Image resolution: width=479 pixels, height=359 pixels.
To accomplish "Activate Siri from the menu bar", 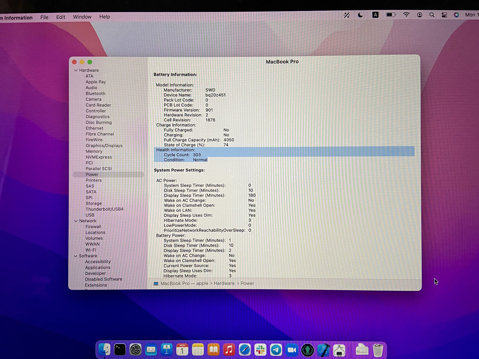I will click(457, 15).
